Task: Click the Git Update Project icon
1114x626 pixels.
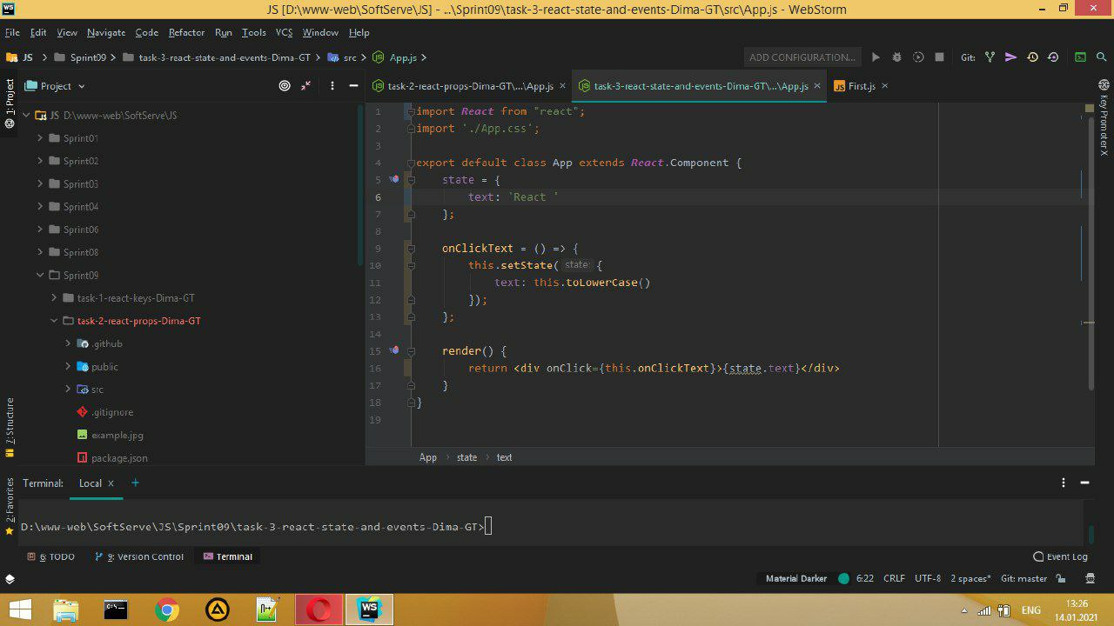Action: tap(990, 57)
